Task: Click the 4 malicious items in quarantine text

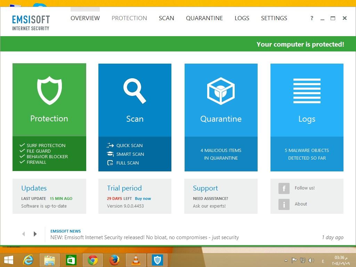Action: pos(221,154)
